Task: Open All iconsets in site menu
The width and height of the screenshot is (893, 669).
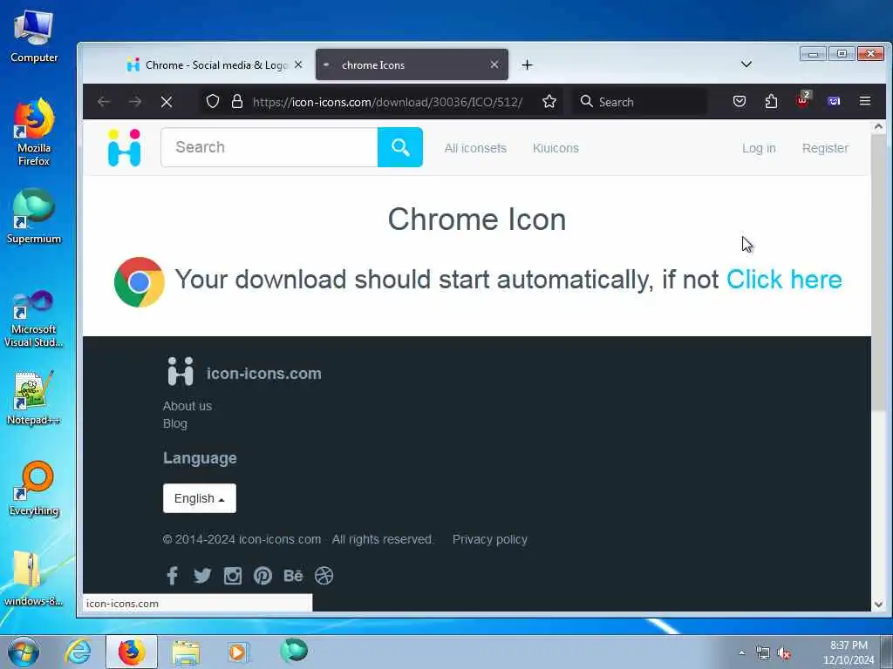Action: (x=475, y=148)
